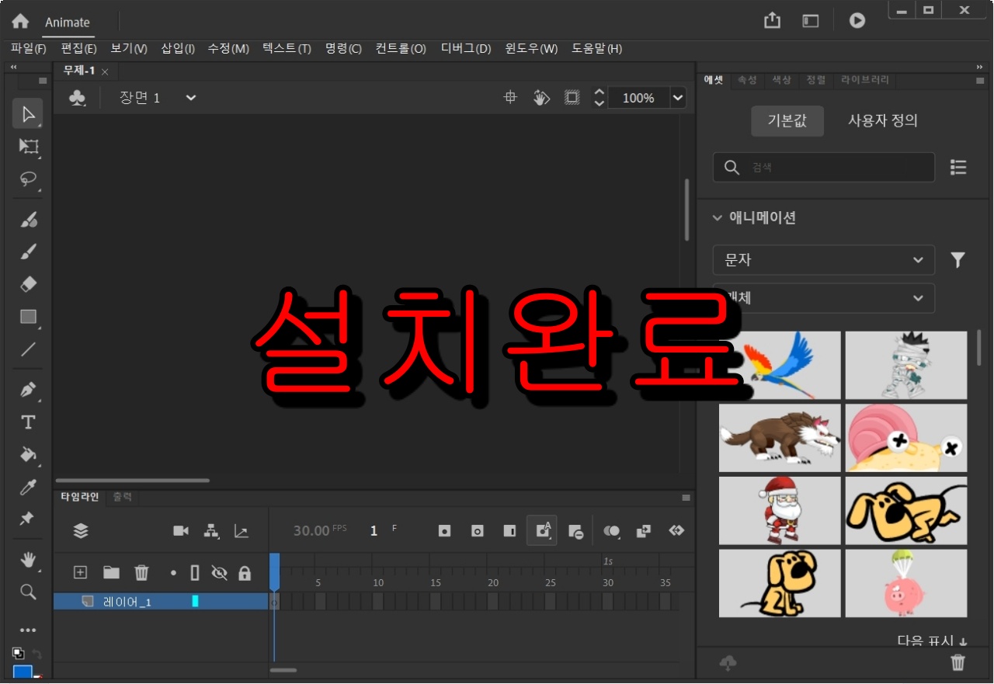This screenshot has width=994, height=684.
Task: Select the Lasso tool
Action: pyautogui.click(x=28, y=180)
